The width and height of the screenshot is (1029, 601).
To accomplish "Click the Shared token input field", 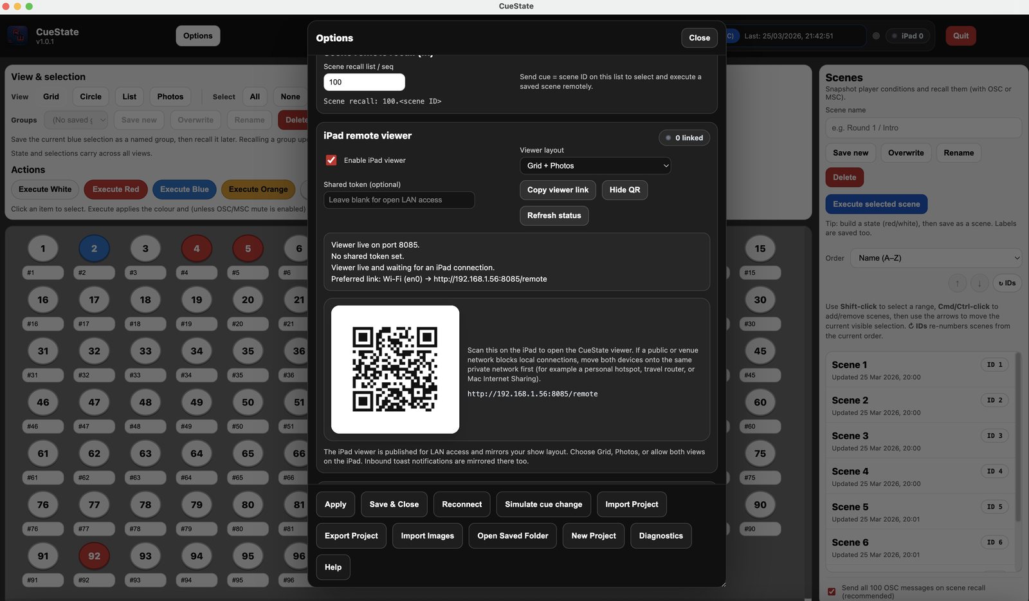I will pos(399,200).
